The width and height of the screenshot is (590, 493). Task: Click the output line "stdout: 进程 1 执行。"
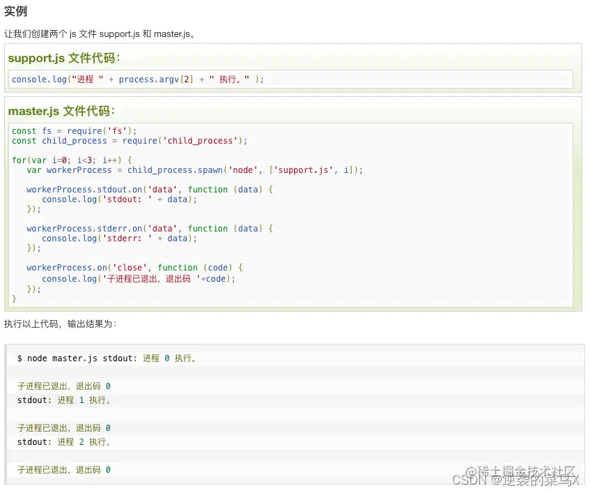[64, 400]
